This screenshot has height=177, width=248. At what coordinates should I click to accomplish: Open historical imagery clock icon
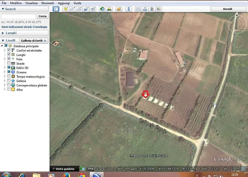[x=102, y=9]
